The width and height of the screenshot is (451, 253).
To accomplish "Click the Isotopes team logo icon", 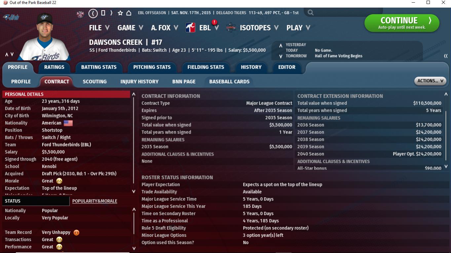I will click(231, 28).
